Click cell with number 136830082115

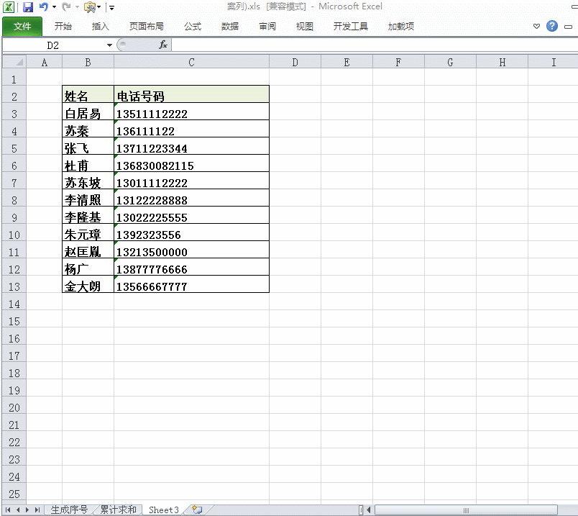[x=192, y=163]
